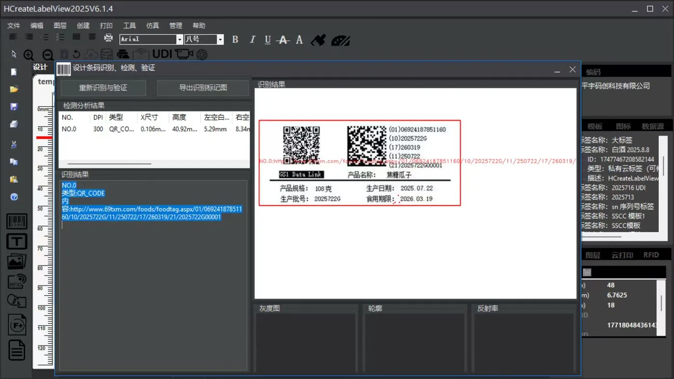The height and width of the screenshot is (379, 674).
Task: Open the 仿真 menu
Action: click(152, 25)
